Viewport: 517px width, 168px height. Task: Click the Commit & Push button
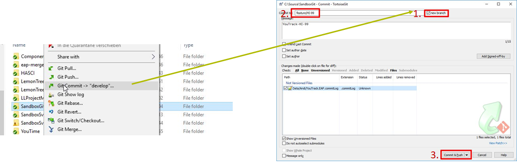click(454, 155)
